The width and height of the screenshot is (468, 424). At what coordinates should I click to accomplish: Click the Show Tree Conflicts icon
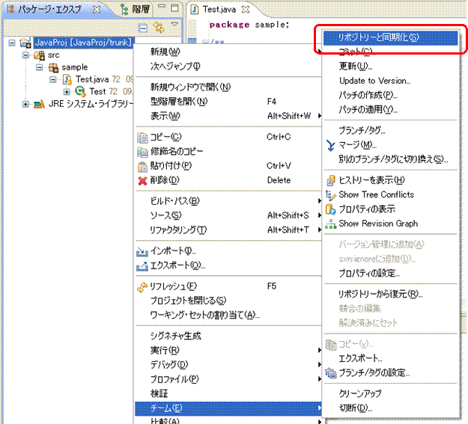point(331,194)
